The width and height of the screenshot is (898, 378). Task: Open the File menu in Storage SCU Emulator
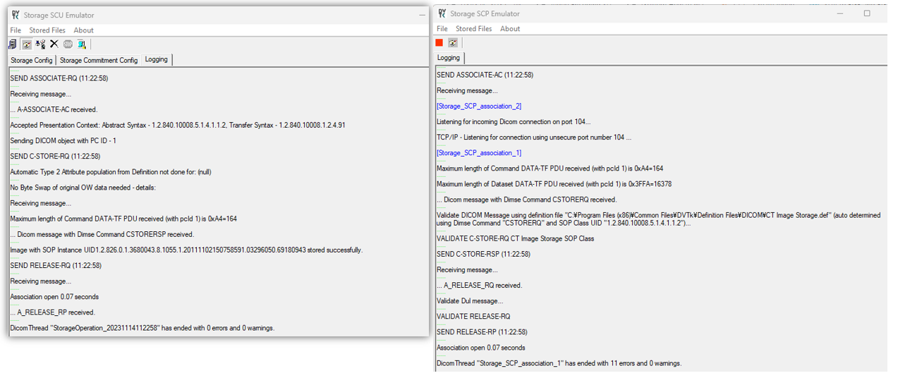coord(16,30)
